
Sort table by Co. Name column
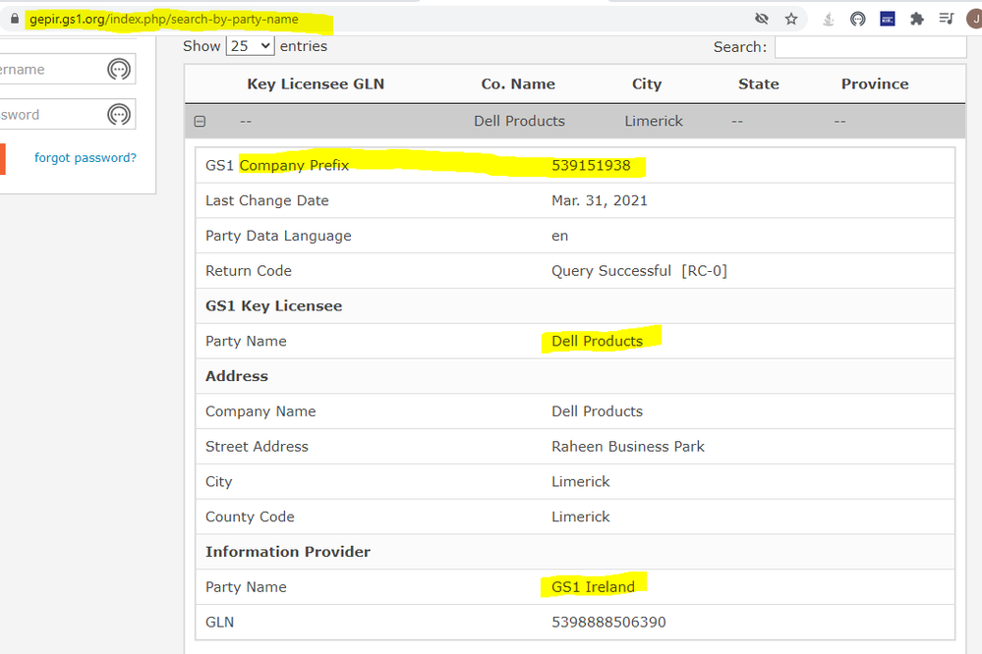coord(518,83)
